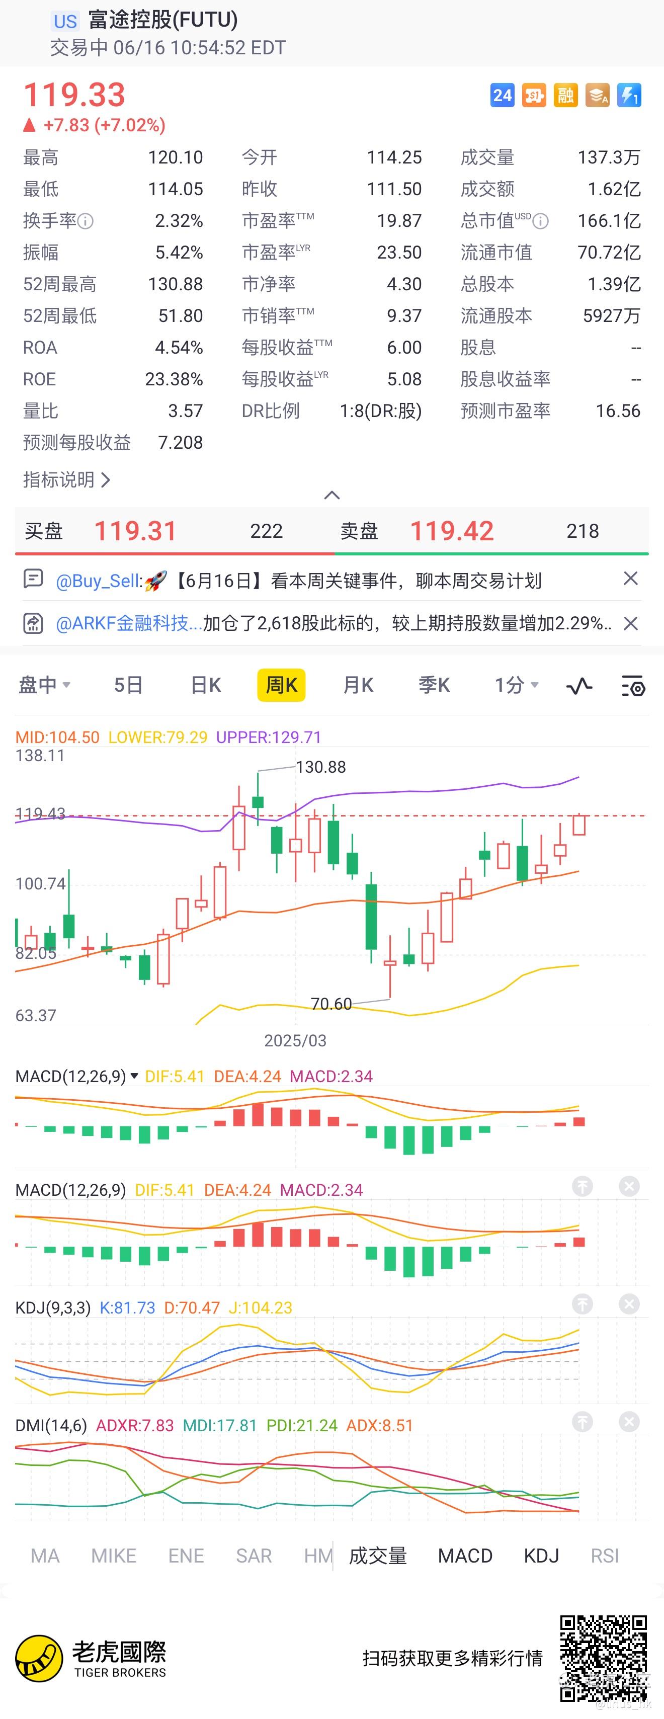The width and height of the screenshot is (664, 1719).
Task: Switch chart to 日K view
Action: [206, 685]
